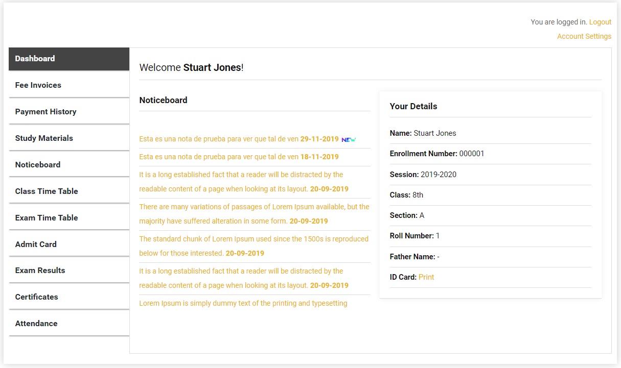Screen dimensions: 621x368
Task: Click the 'Your Details' heading
Action: pos(413,106)
